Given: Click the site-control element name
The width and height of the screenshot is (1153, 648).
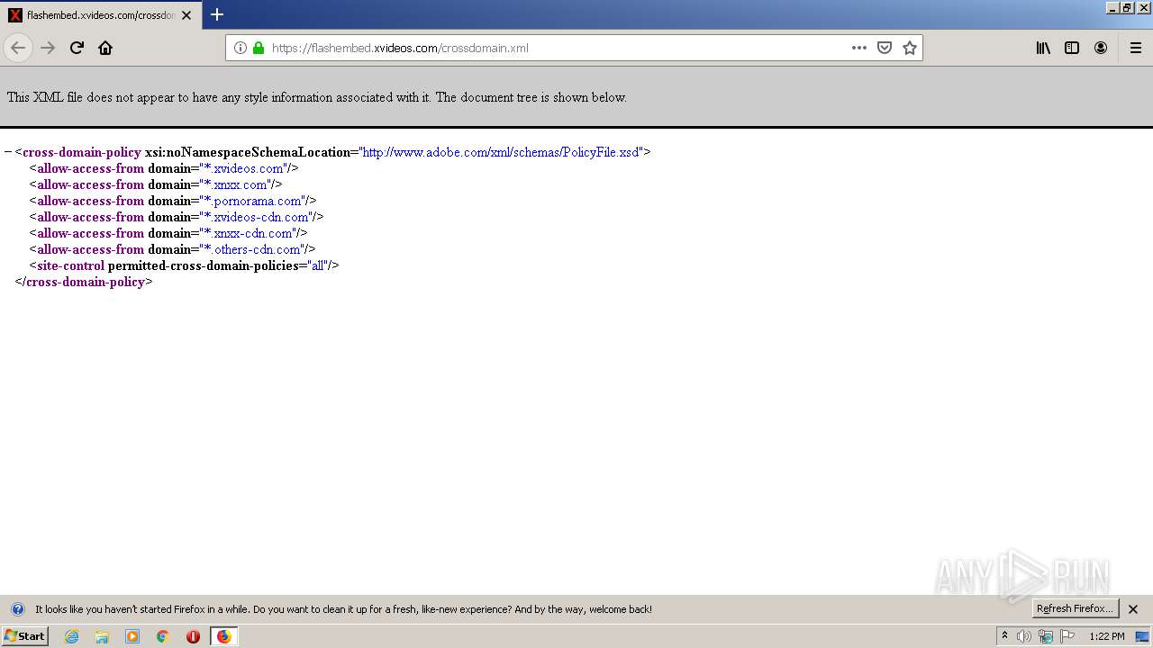Looking at the screenshot, I should [70, 265].
